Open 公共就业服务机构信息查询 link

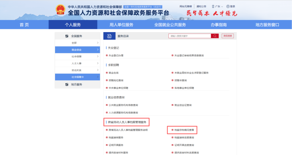pyautogui.click(x=123, y=105)
